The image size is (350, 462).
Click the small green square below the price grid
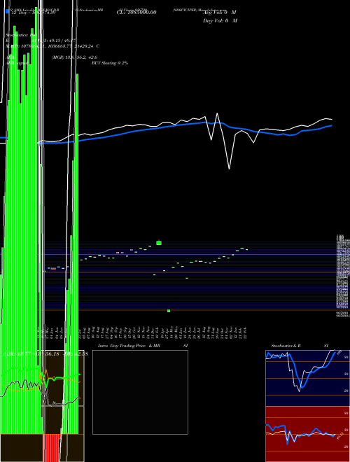coord(169,311)
